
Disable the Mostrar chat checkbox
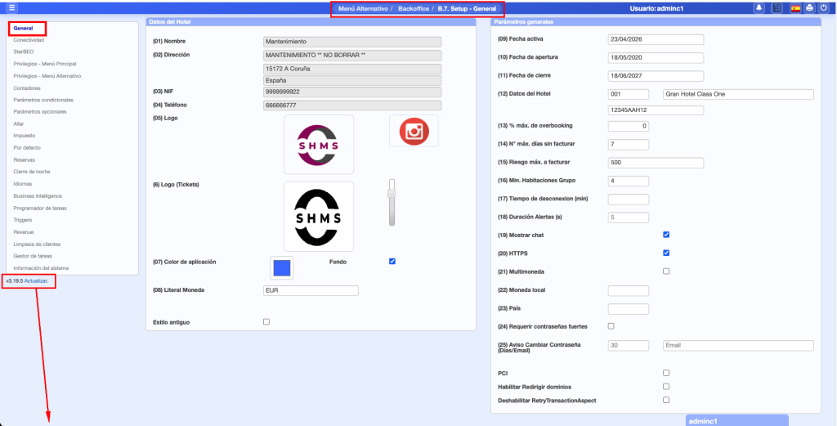pyautogui.click(x=666, y=235)
